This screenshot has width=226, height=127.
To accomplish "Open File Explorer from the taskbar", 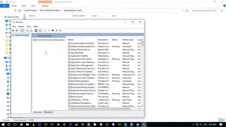I will (28, 125).
